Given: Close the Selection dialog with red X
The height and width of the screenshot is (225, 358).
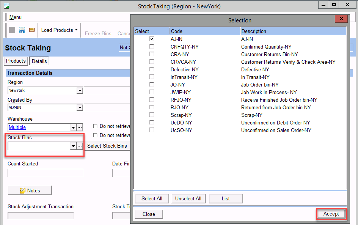Looking at the screenshot, I should [x=341, y=19].
